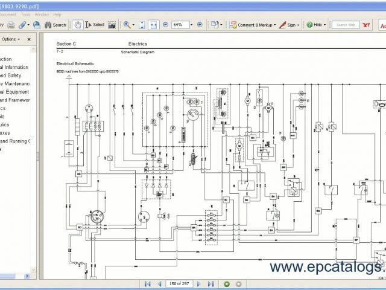Screen dimensions: 386x290
Task: Go to the last page
Action: coord(210,283)
